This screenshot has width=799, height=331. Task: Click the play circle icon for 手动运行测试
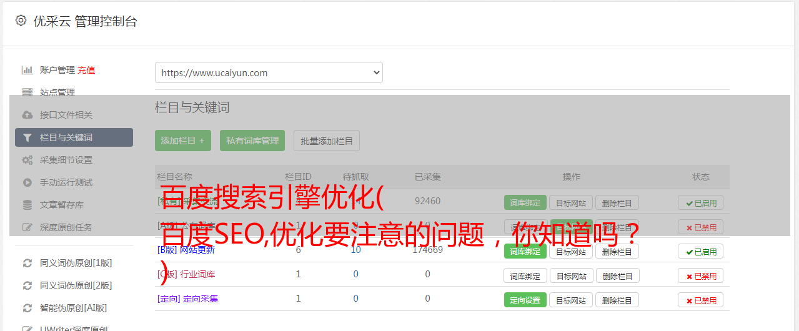(27, 182)
